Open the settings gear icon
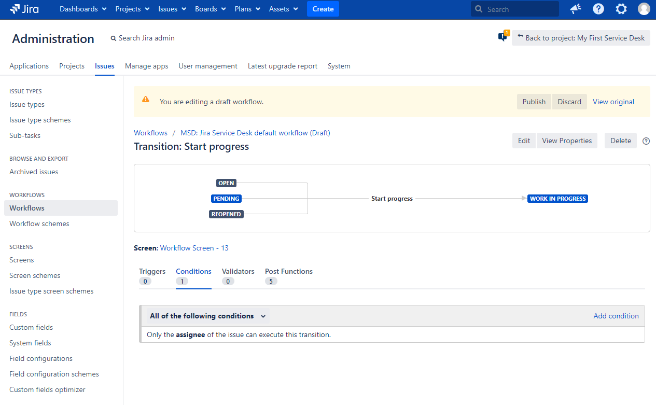Screen dimensions: 656x405 click(621, 9)
